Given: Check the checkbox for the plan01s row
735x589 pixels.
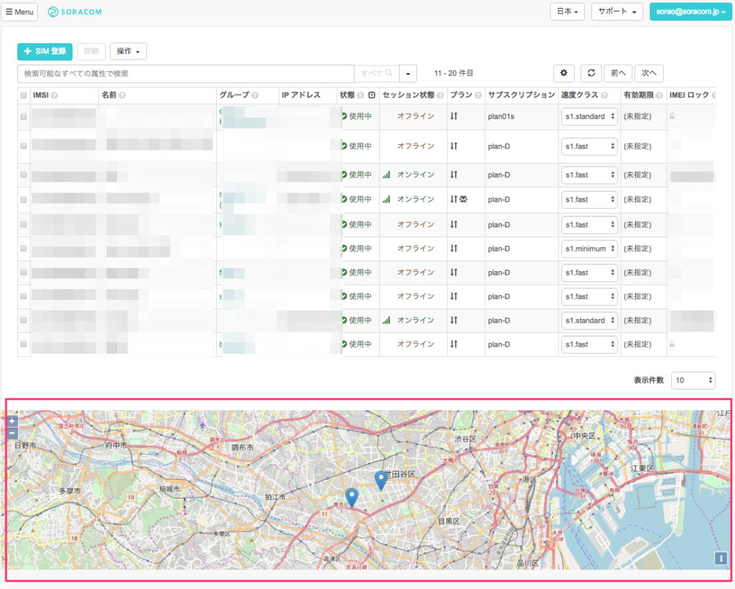Looking at the screenshot, I should click(24, 116).
